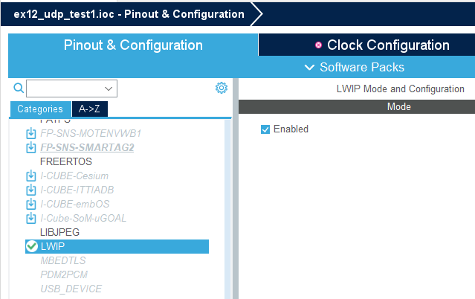Open the FP-SNS-SMARTAG2 link

pos(87,147)
